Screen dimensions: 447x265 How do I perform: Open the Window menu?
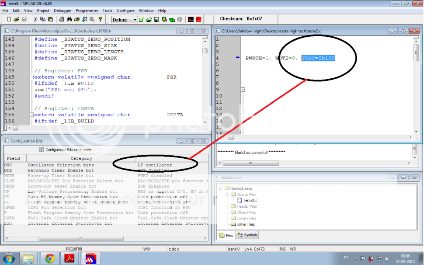pyautogui.click(x=146, y=10)
